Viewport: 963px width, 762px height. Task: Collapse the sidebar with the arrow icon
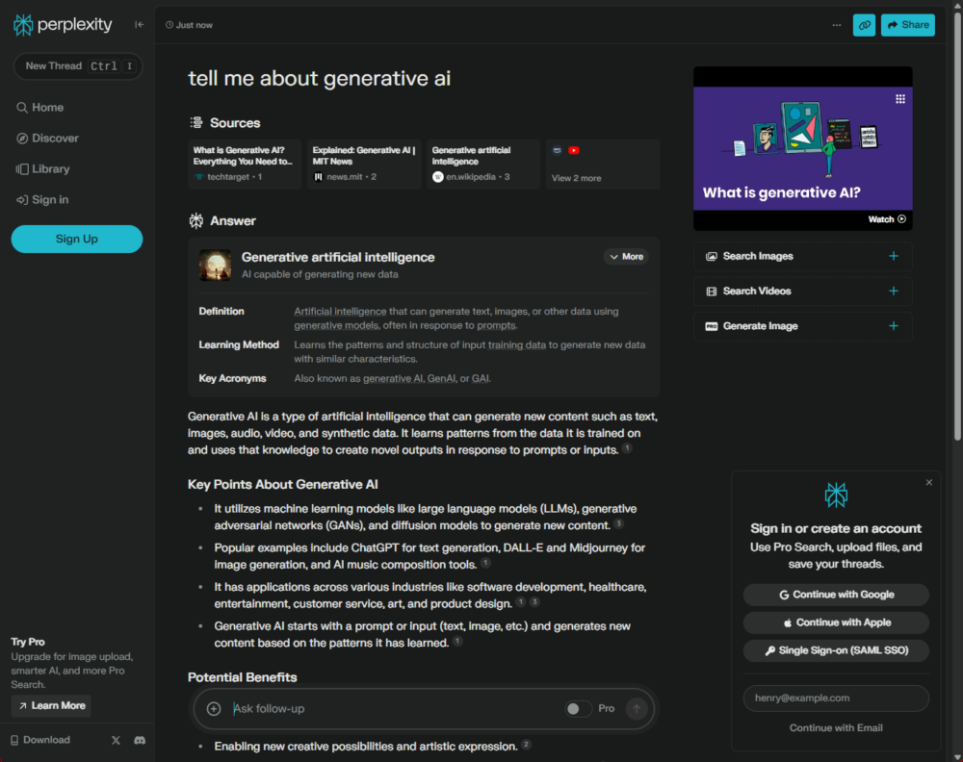(x=140, y=25)
